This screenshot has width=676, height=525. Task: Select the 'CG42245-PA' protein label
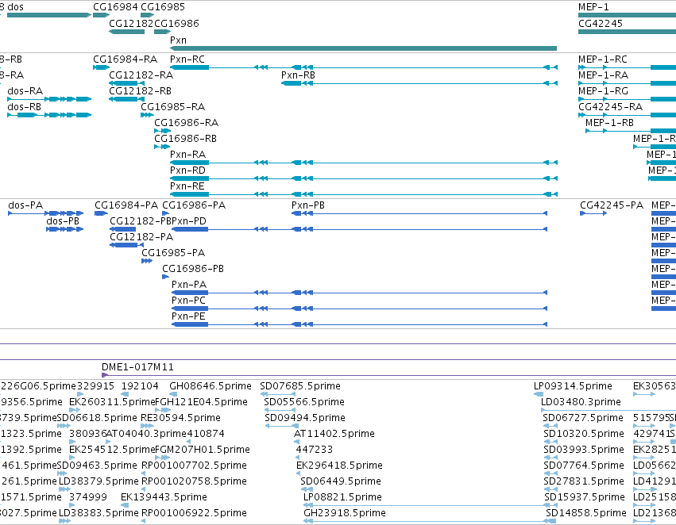coord(612,205)
